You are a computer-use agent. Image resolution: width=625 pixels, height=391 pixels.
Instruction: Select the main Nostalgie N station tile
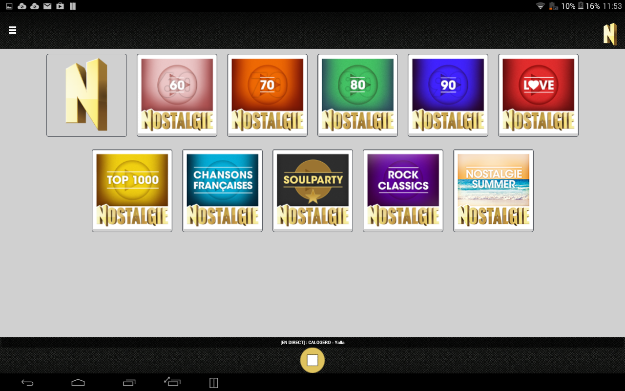86,95
